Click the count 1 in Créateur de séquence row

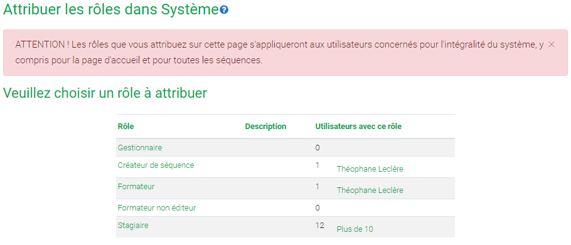(317, 165)
